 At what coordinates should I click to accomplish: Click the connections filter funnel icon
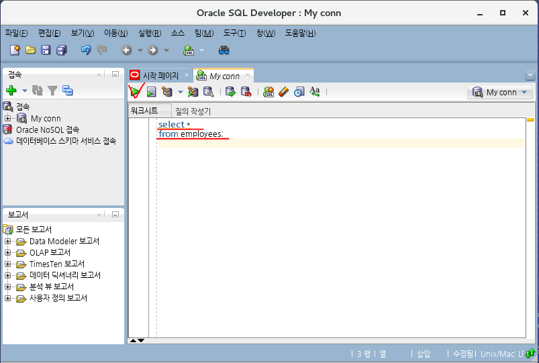coord(52,91)
